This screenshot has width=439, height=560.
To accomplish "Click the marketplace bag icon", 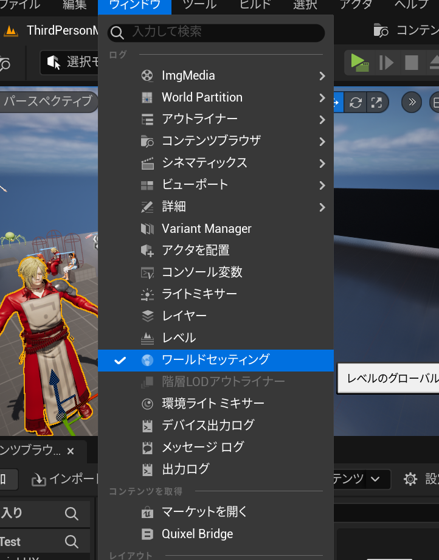I will point(147,513).
